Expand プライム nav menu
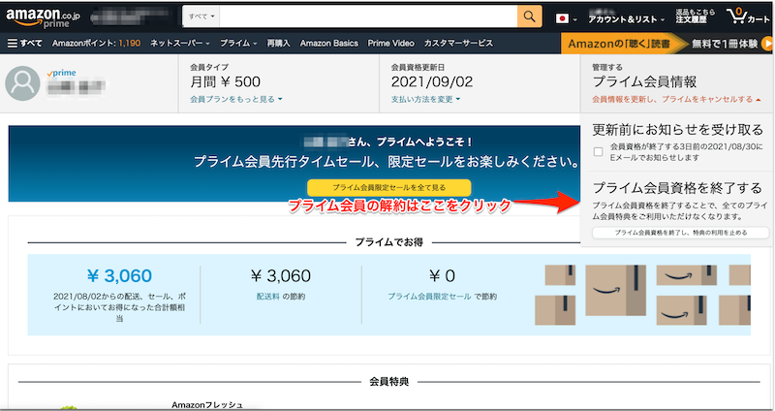This screenshot has height=411, width=775. [x=238, y=44]
